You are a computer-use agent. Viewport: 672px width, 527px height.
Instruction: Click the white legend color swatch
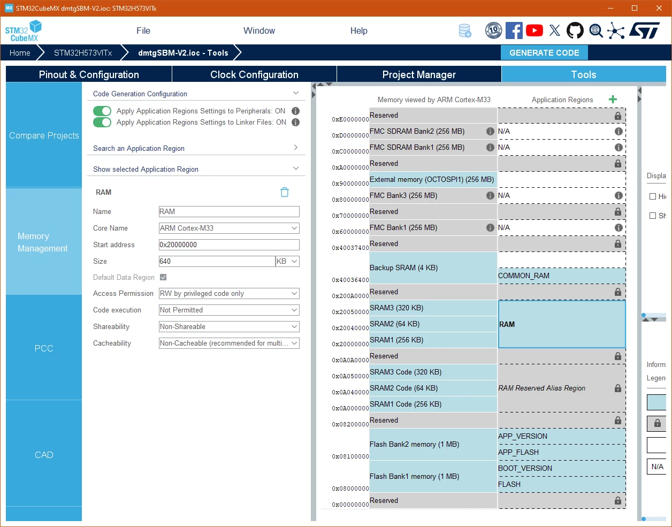pos(656,445)
